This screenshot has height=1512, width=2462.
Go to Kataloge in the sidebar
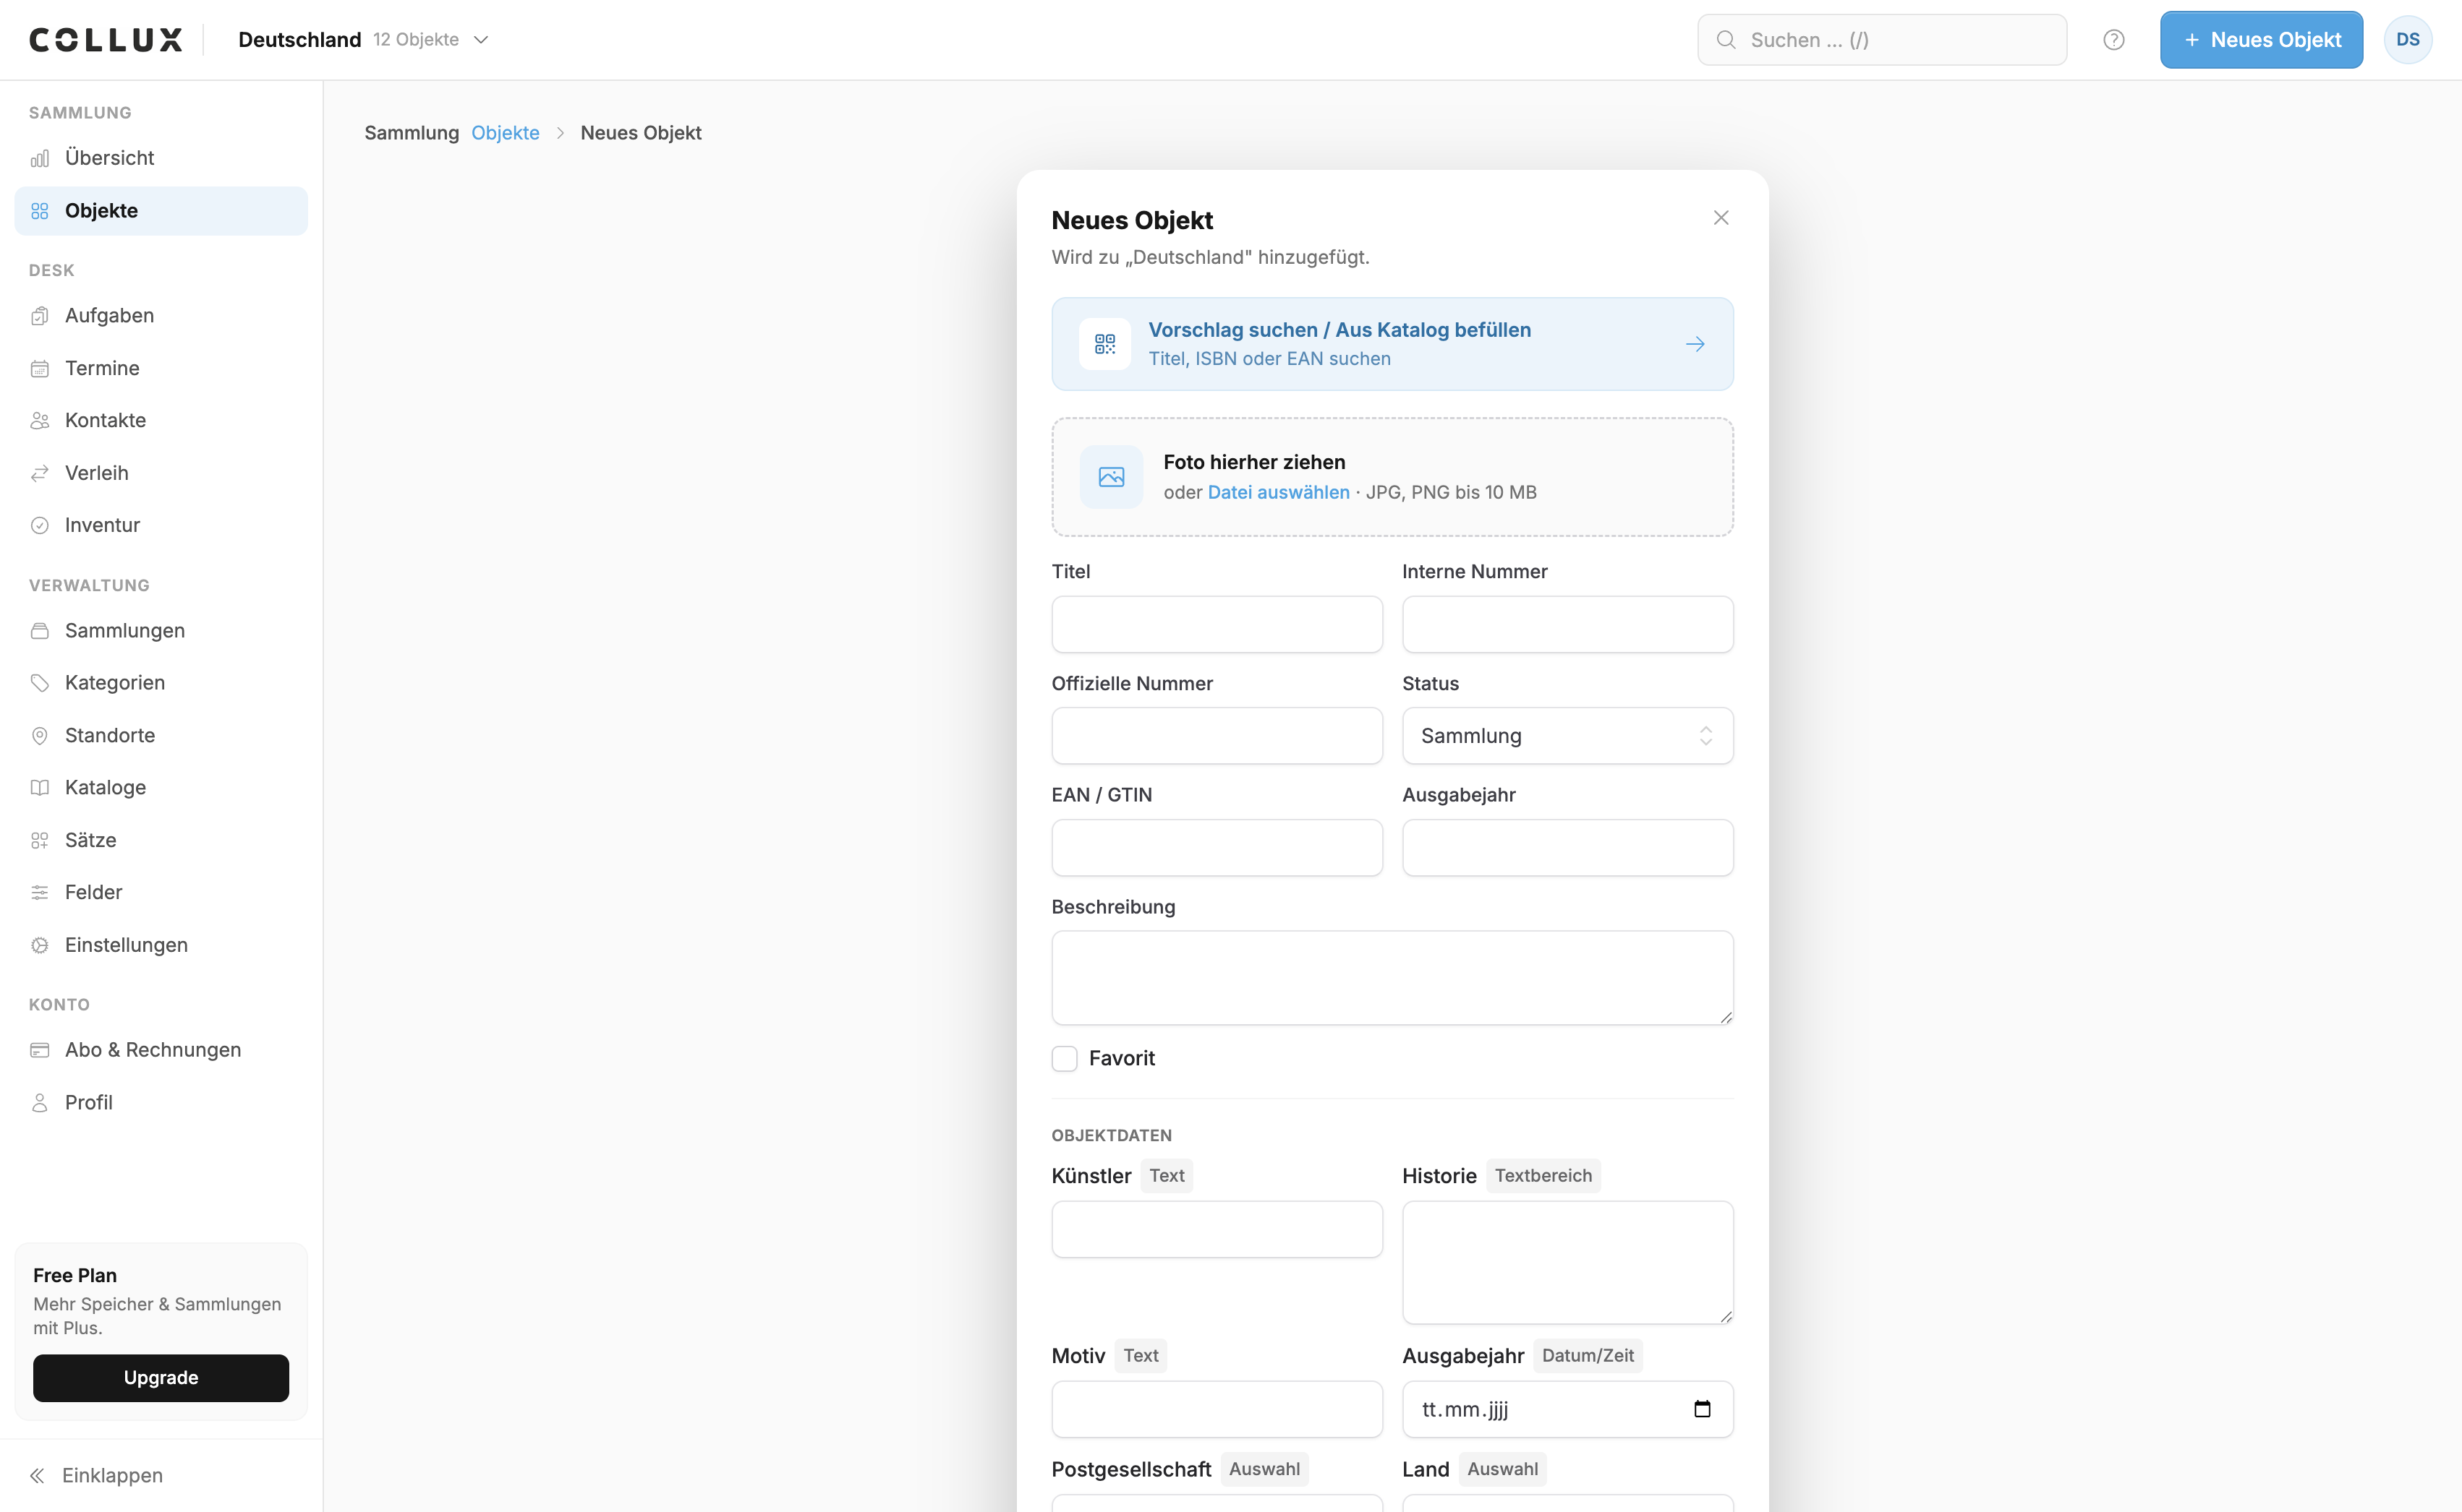[x=161, y=787]
